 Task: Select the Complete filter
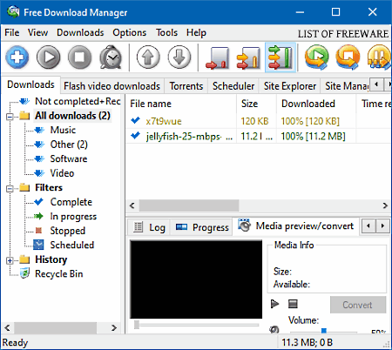coord(71,202)
